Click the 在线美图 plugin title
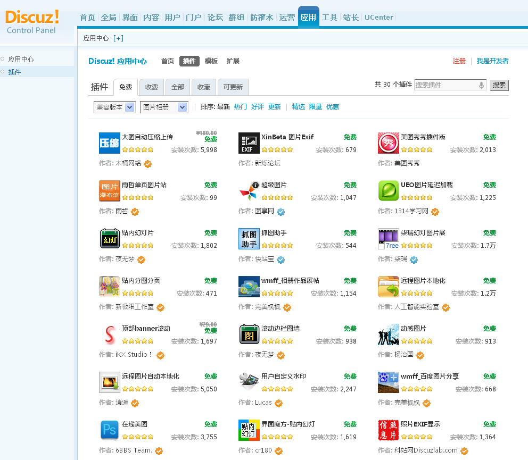The image size is (528, 460). 135,424
